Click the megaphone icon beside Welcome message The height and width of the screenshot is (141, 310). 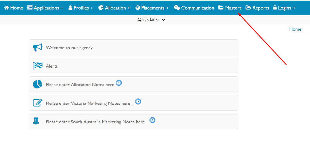[x=37, y=47]
